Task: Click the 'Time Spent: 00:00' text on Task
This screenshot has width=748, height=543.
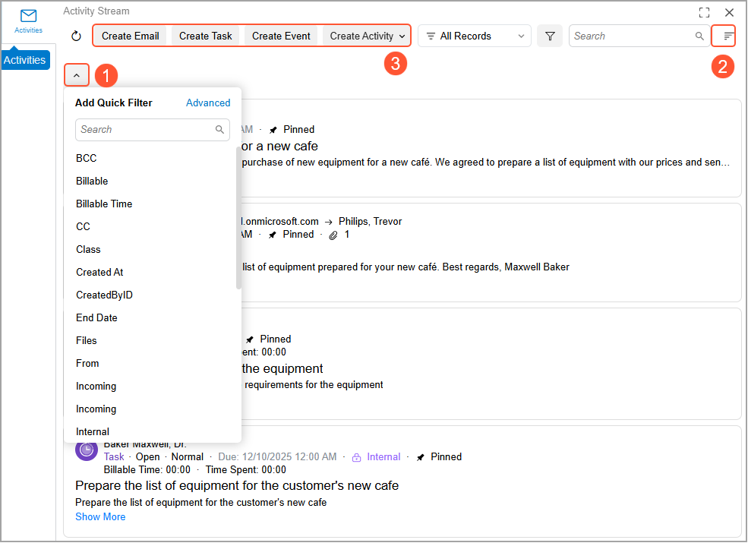Action: [246, 470]
